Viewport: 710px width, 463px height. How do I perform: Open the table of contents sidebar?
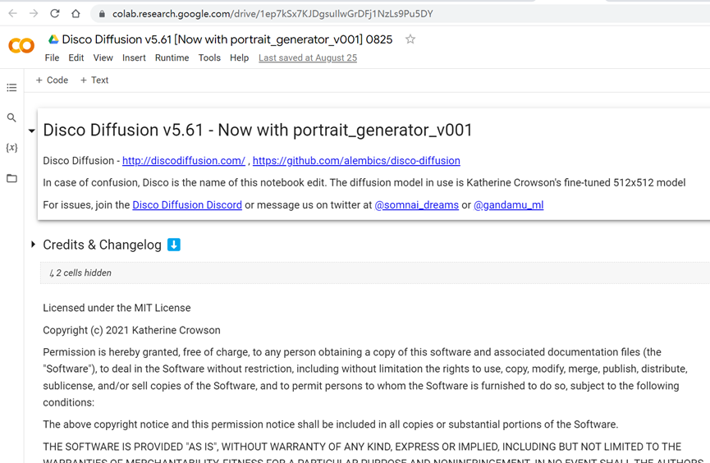click(11, 88)
